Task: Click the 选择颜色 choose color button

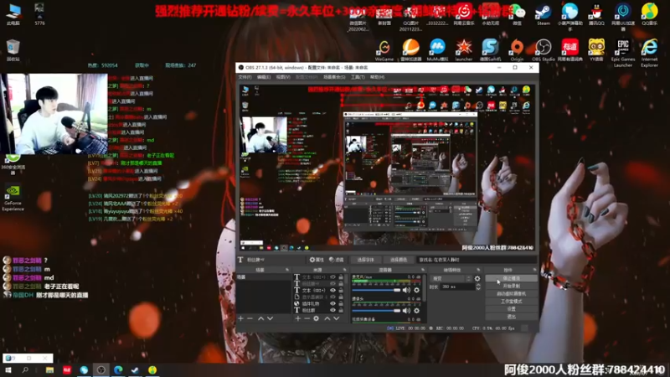Action: [x=399, y=260]
